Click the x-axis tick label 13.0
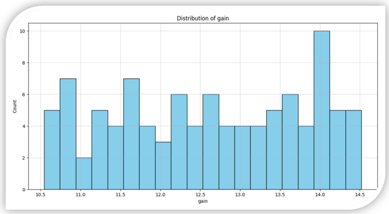Screen dimensions: 389x214 point(240,195)
